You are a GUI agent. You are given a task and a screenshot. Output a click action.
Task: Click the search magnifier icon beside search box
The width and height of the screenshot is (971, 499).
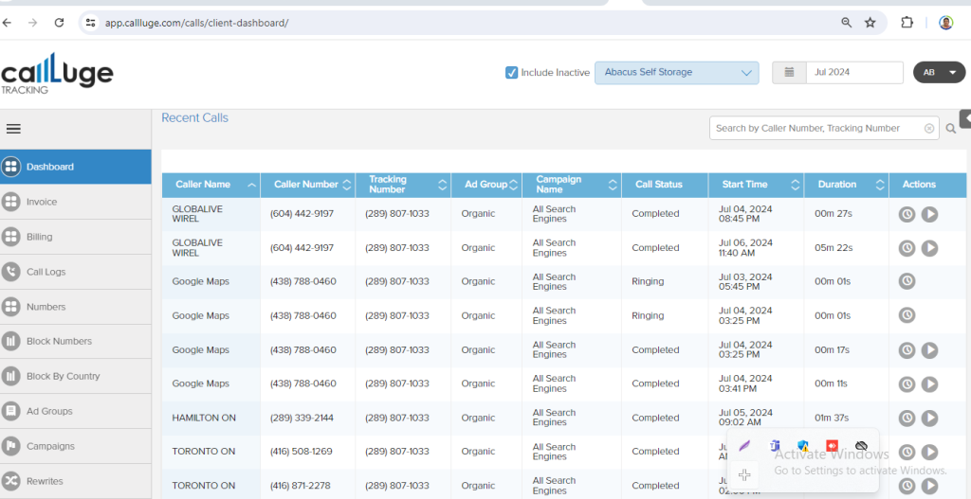pyautogui.click(x=951, y=129)
